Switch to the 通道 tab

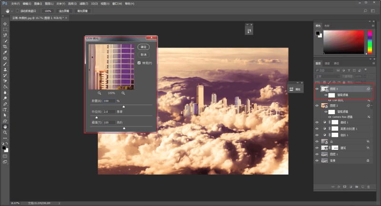(x=327, y=63)
